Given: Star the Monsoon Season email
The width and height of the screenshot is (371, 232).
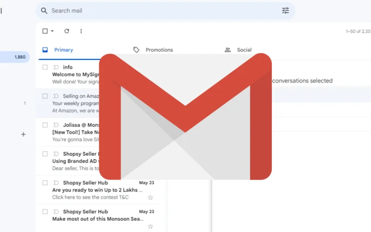Looking at the screenshot, I should tap(150, 226).
